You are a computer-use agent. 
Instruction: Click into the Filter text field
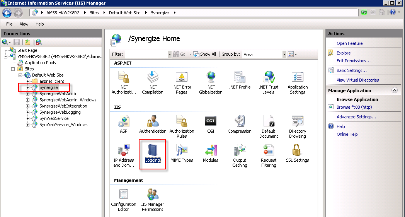[x=146, y=54]
